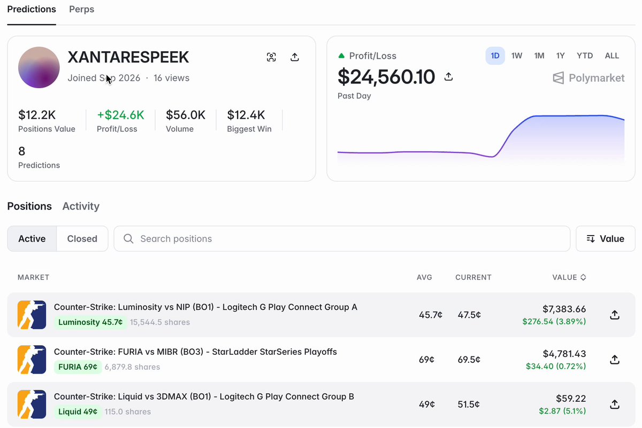This screenshot has height=428, width=642.
Task: Switch to the Perps tab
Action: (82, 10)
